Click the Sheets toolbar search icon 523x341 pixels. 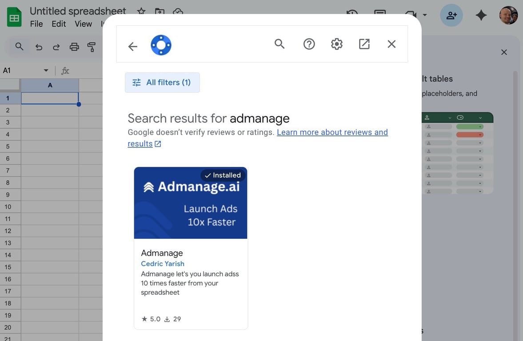pos(20,47)
